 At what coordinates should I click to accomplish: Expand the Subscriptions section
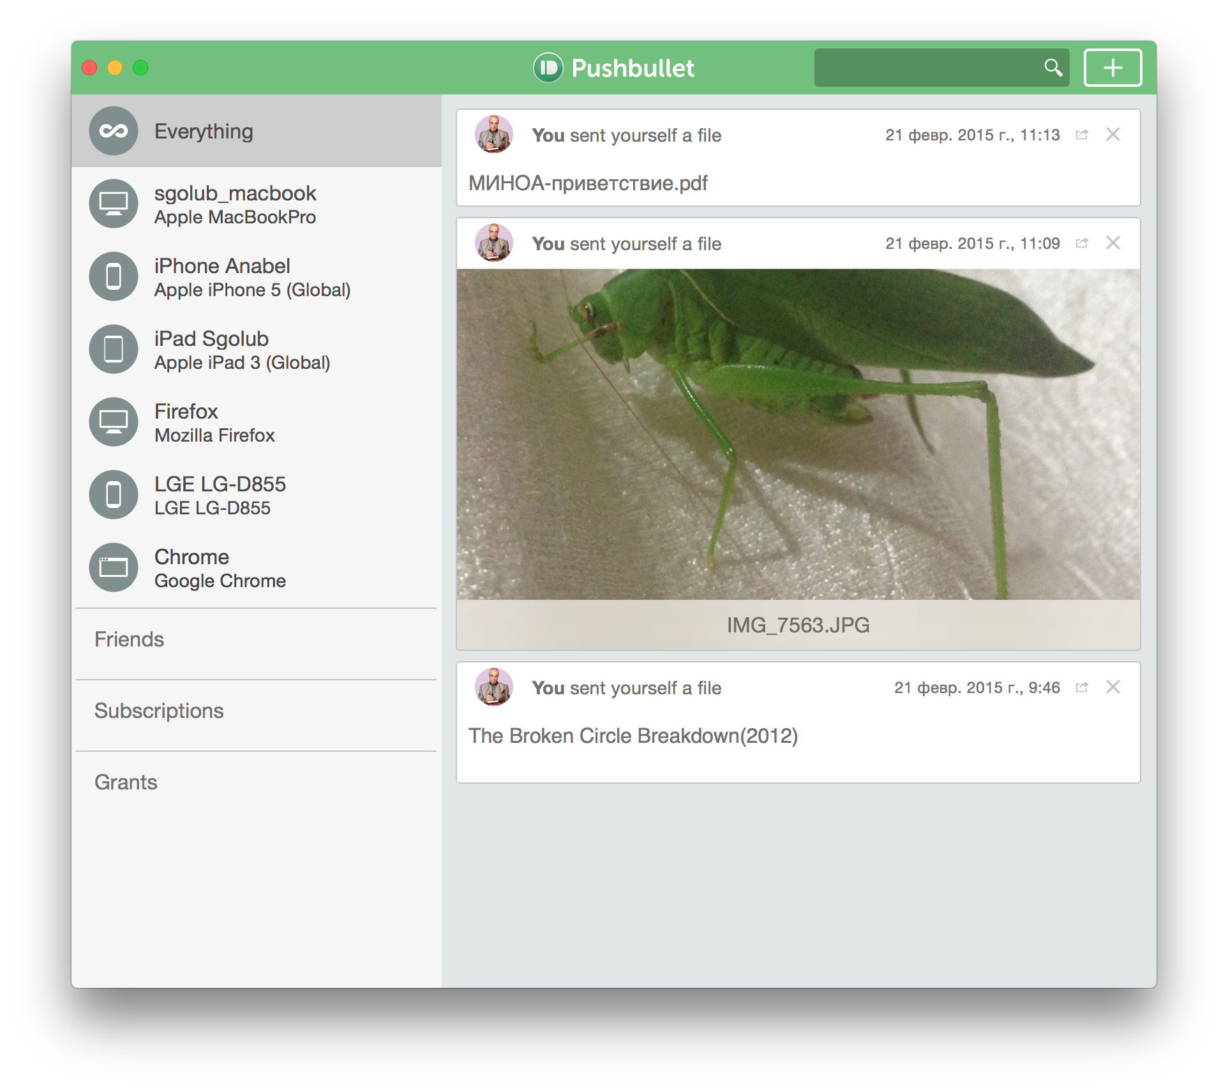coord(159,711)
